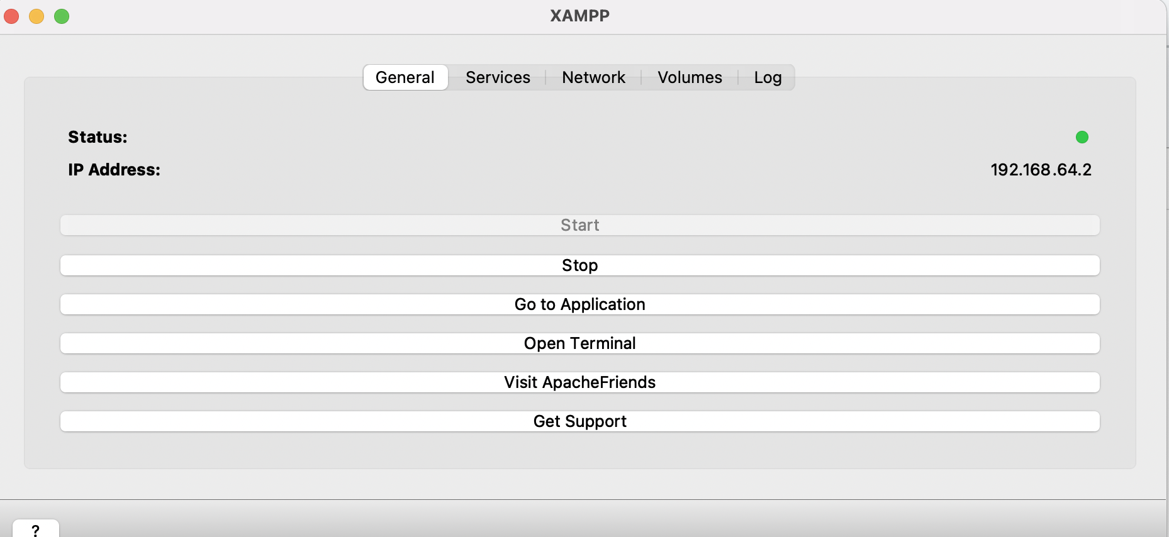Switch to the General tab
This screenshot has height=537, width=1169.
405,77
